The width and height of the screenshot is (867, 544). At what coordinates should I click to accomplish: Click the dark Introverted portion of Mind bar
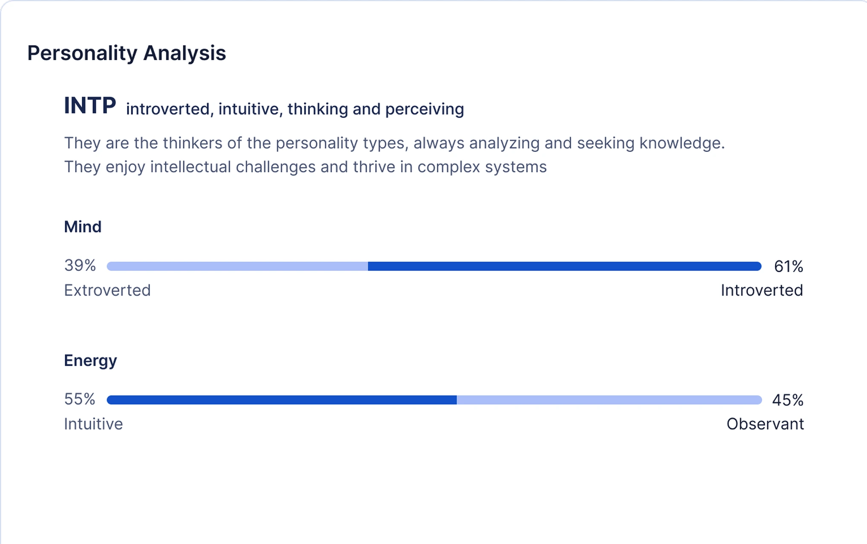point(565,266)
